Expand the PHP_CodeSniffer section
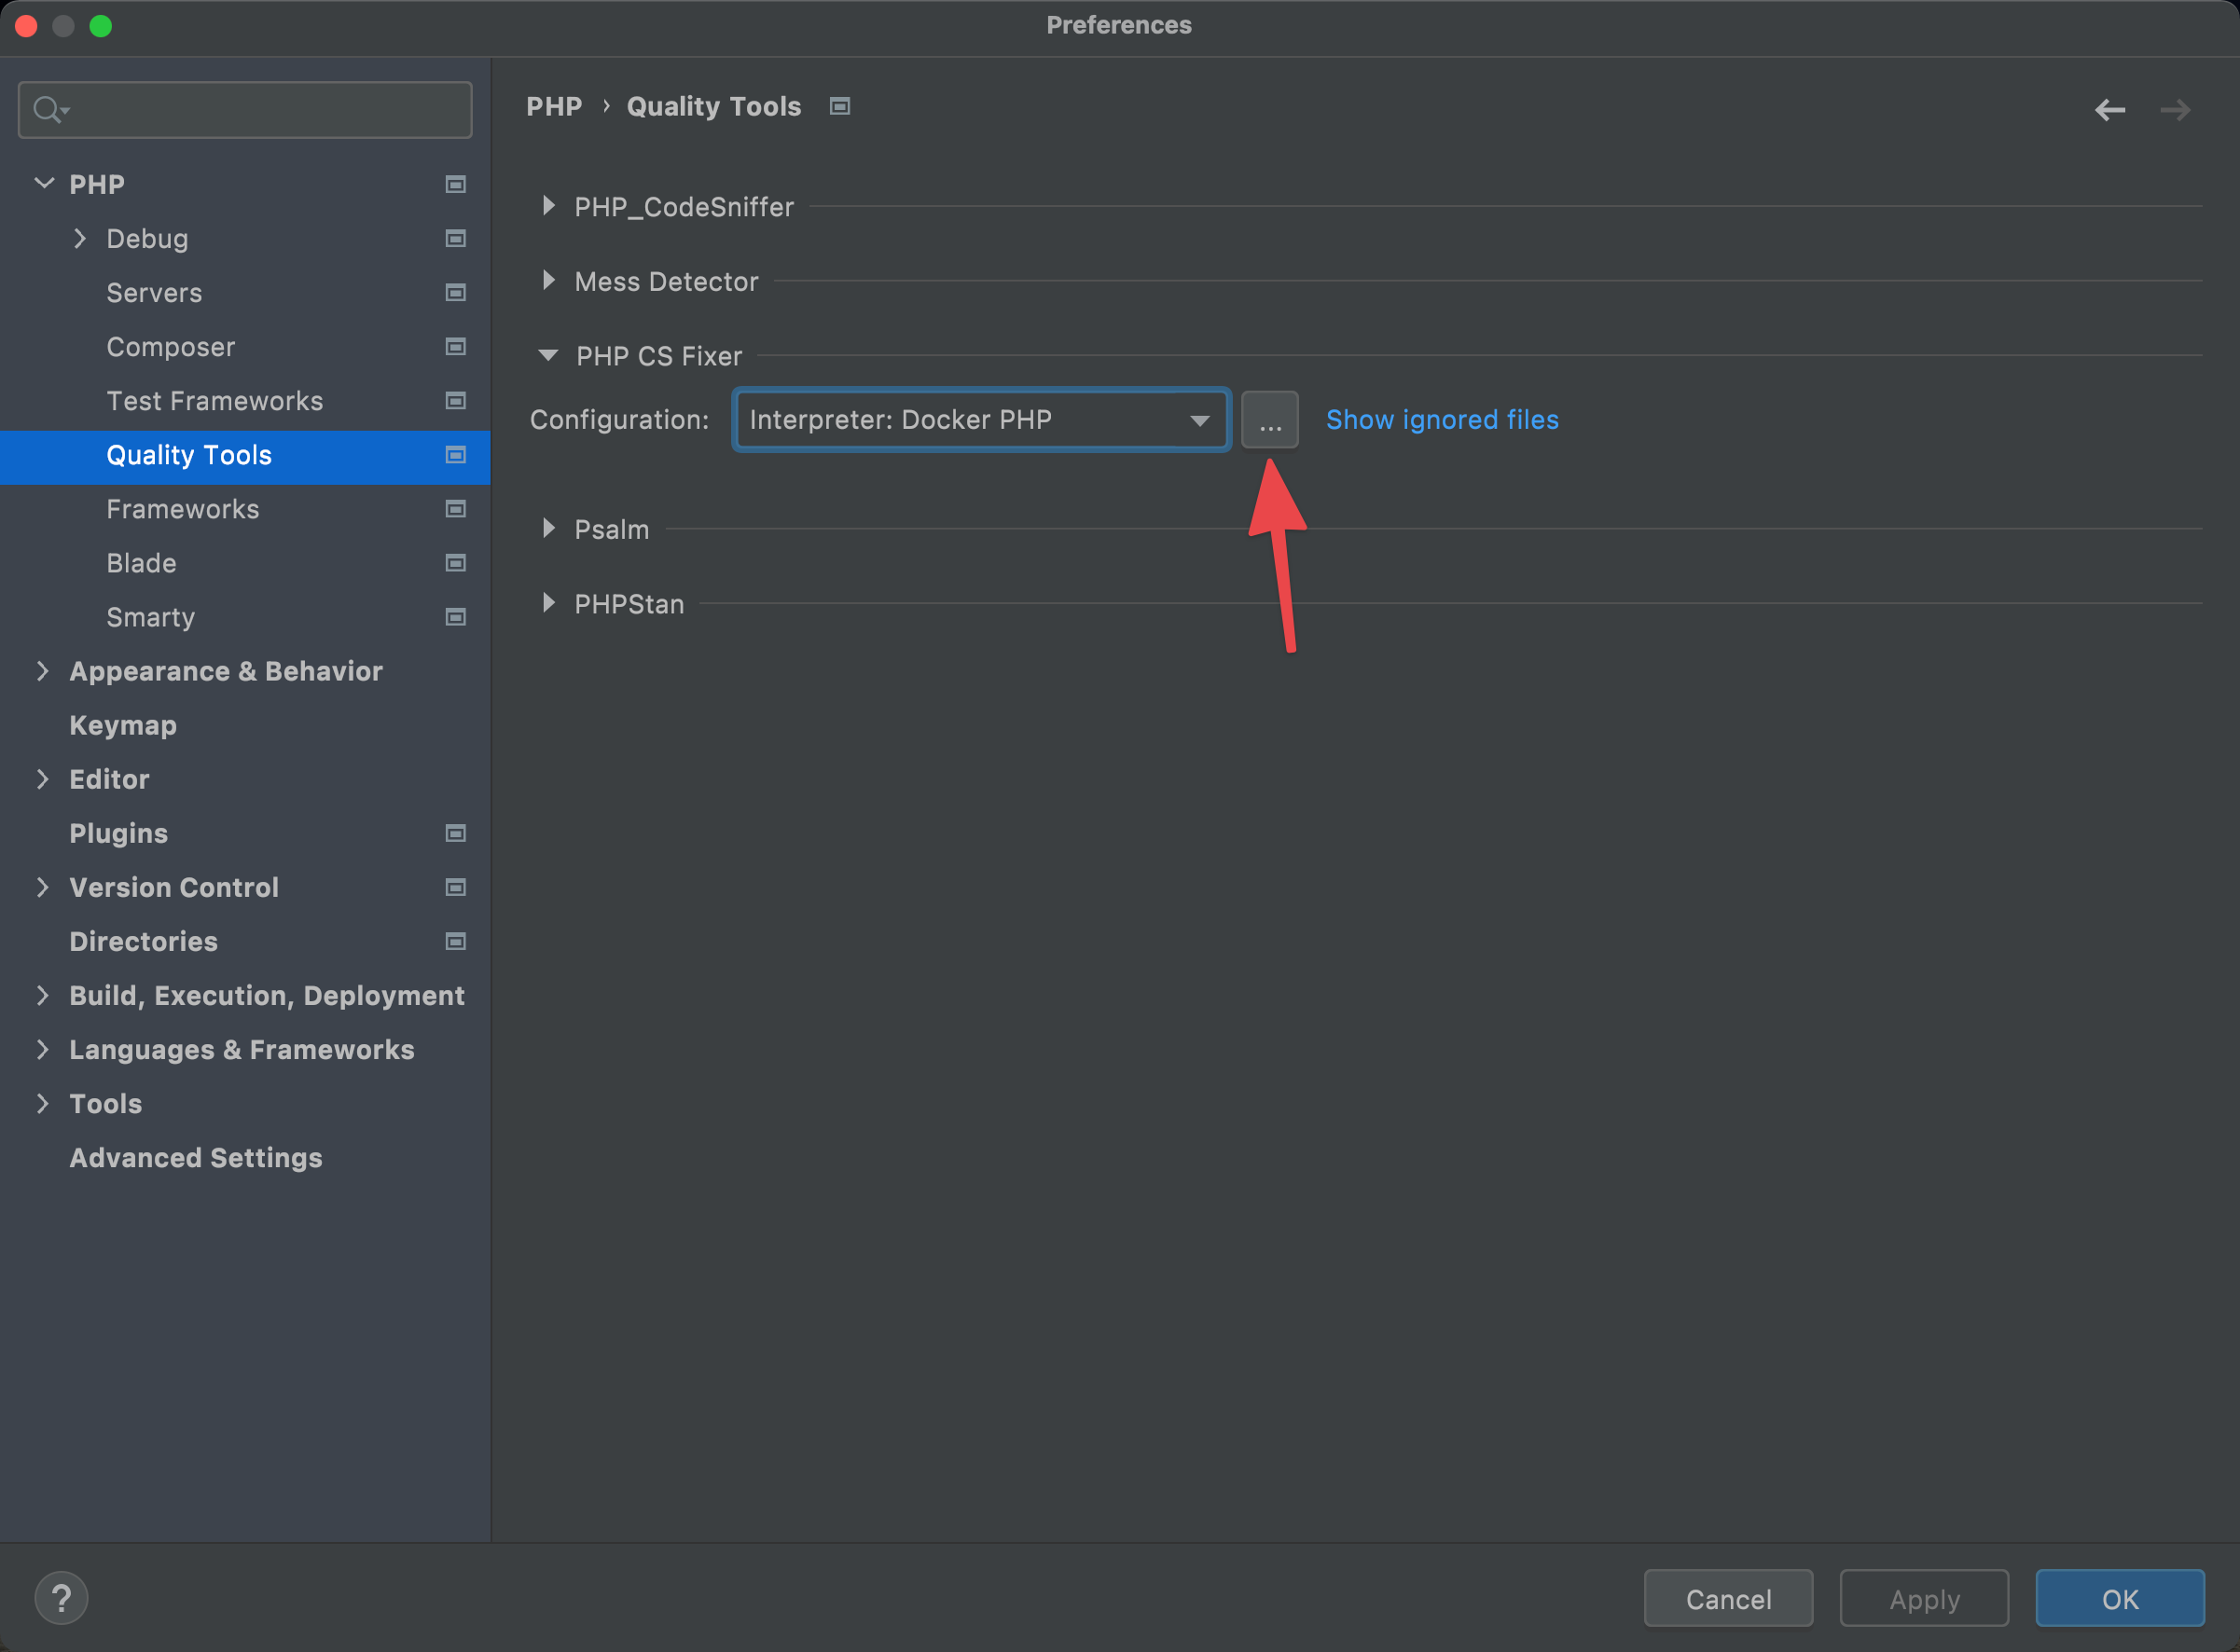Viewport: 2240px width, 1652px height. coord(548,206)
